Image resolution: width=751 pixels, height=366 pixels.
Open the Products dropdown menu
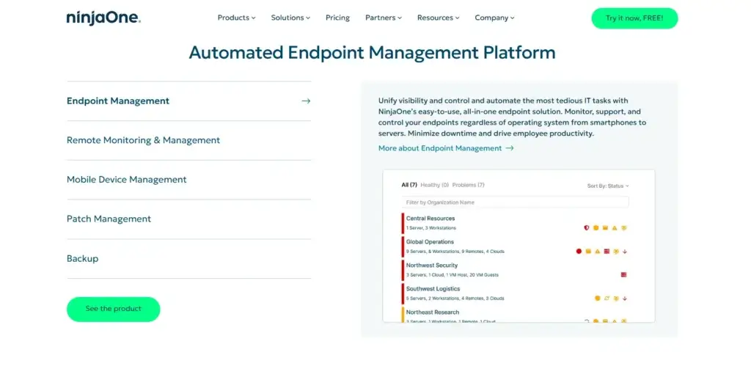pos(237,18)
